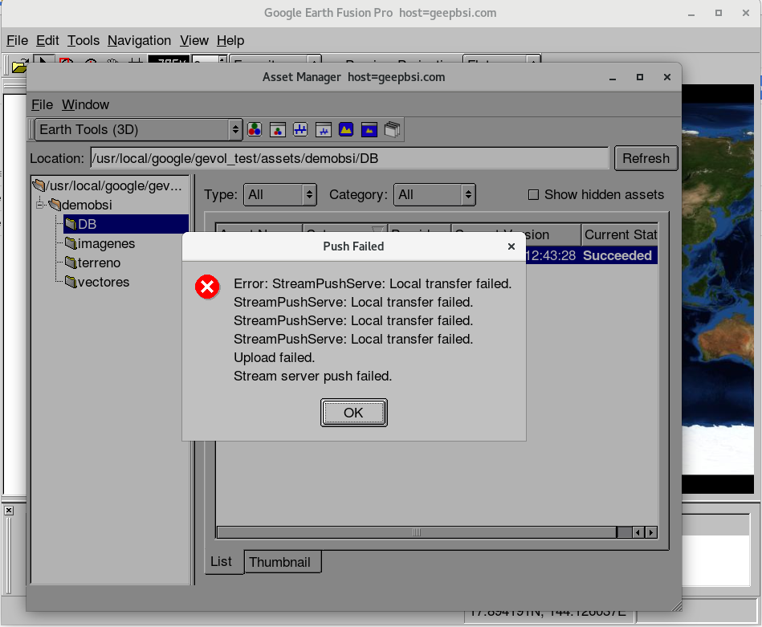Screen dimensions: 762x627
Task: Create new Vector Resource (blue lines icon)
Action: tap(300, 130)
